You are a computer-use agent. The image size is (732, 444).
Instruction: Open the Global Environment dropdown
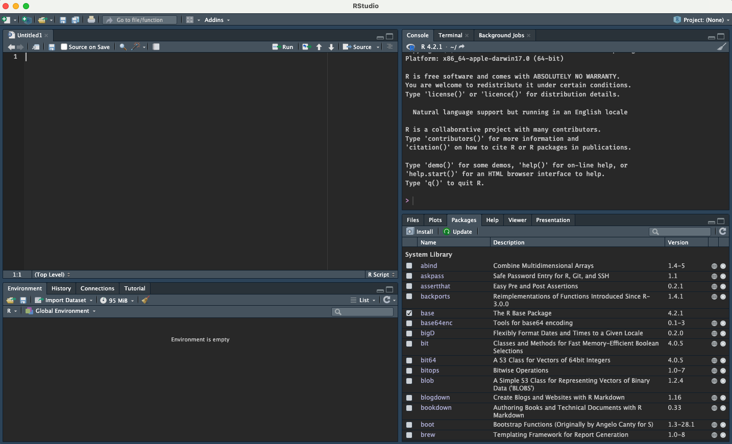coord(61,311)
